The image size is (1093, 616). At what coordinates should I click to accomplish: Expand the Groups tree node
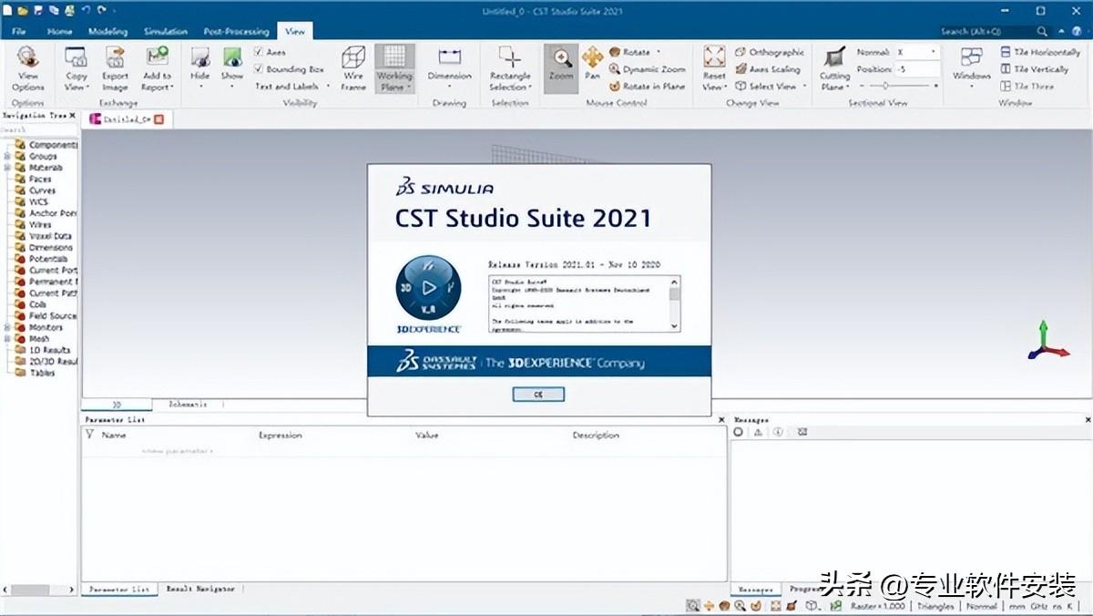(x=6, y=157)
